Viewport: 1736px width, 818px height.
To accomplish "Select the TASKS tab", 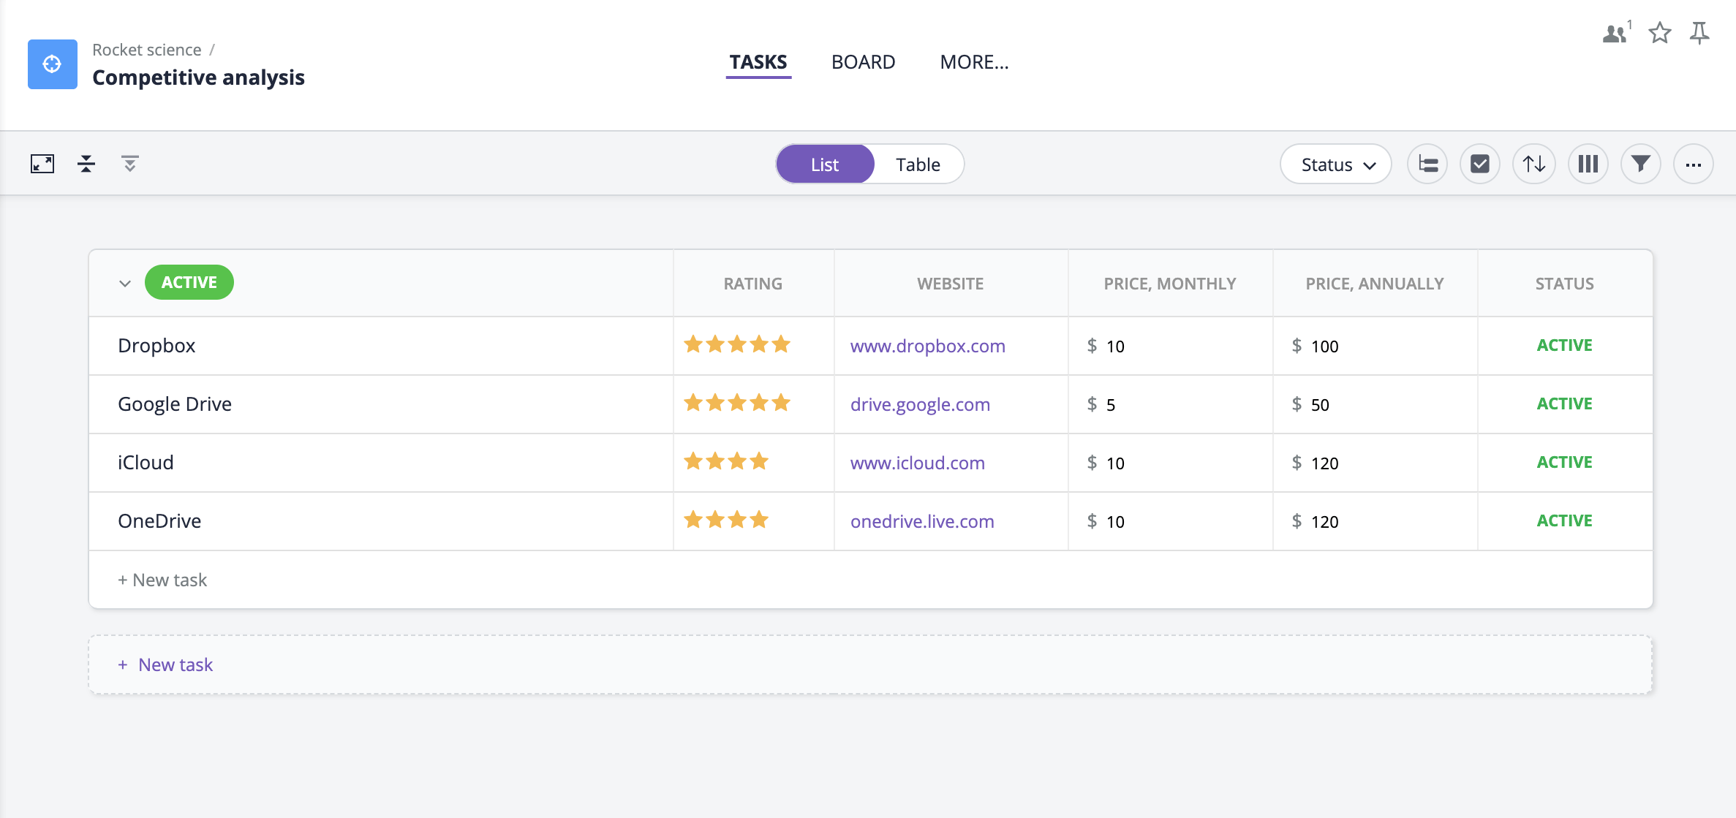I will point(758,62).
